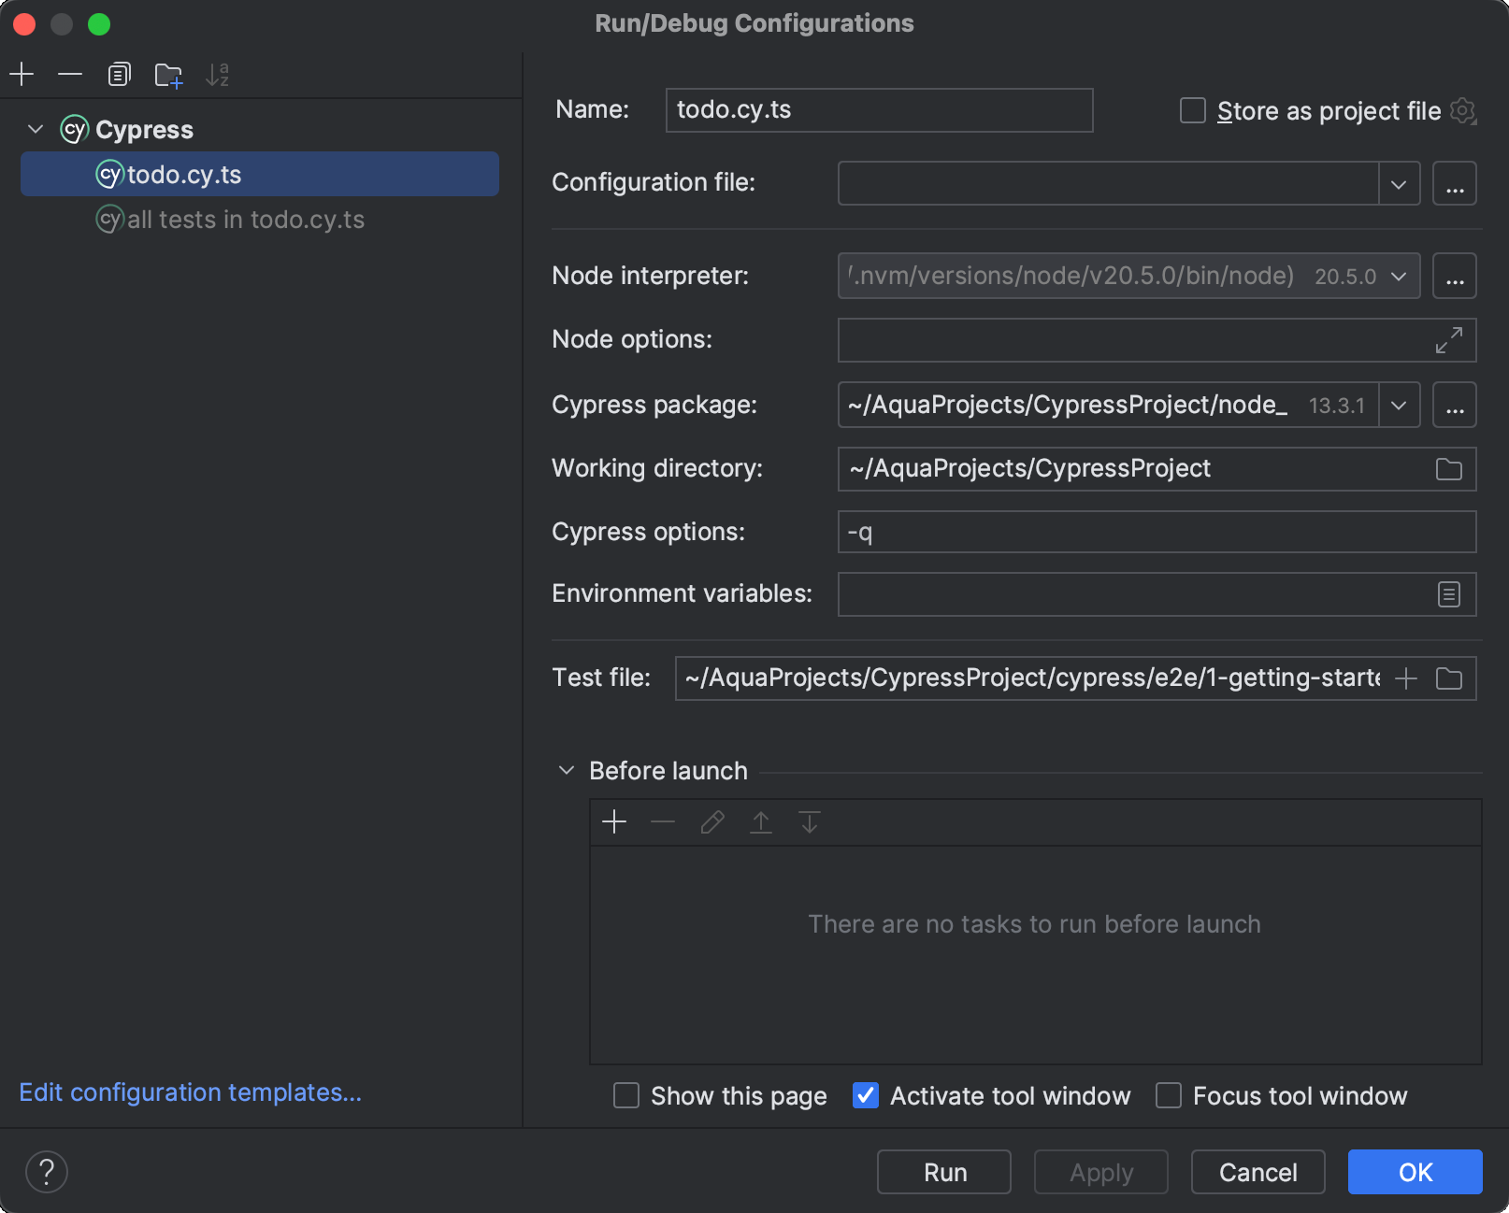The width and height of the screenshot is (1509, 1213).
Task: Click in the Cypress options field
Action: 1028,532
